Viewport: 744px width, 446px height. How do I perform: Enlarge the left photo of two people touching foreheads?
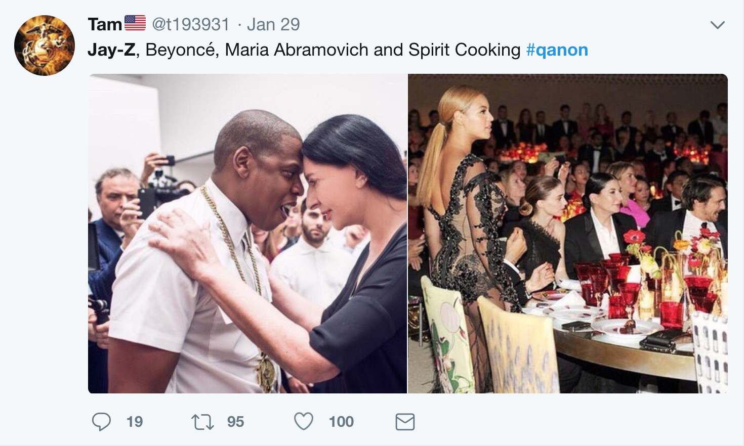point(247,234)
